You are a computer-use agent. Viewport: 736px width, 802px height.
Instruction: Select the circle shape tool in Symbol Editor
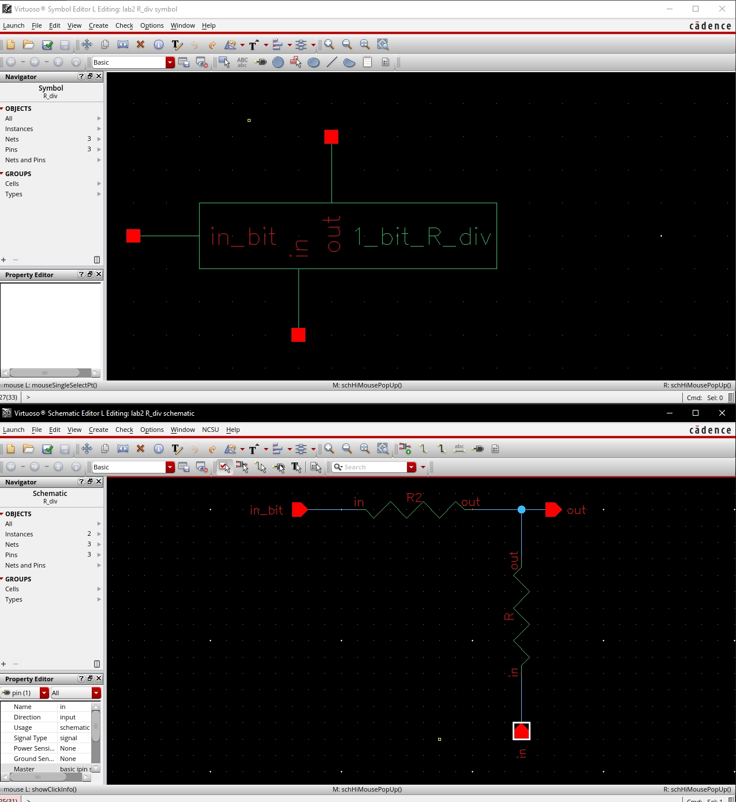tap(278, 62)
